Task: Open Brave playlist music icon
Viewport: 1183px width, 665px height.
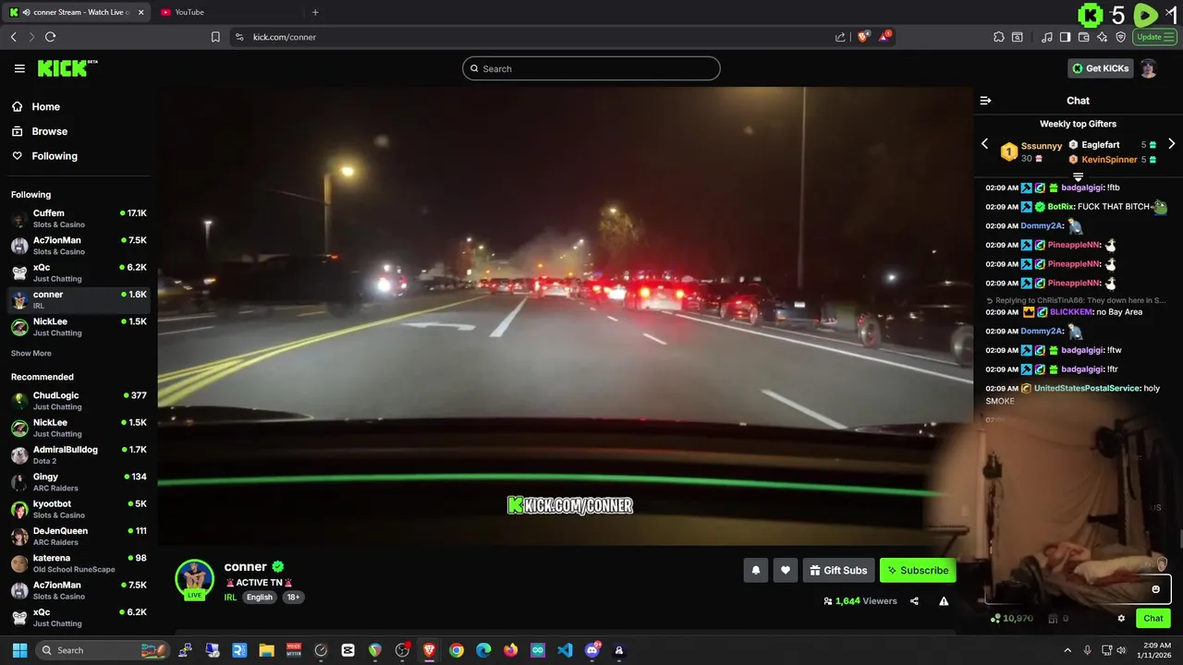Action: click(1047, 37)
